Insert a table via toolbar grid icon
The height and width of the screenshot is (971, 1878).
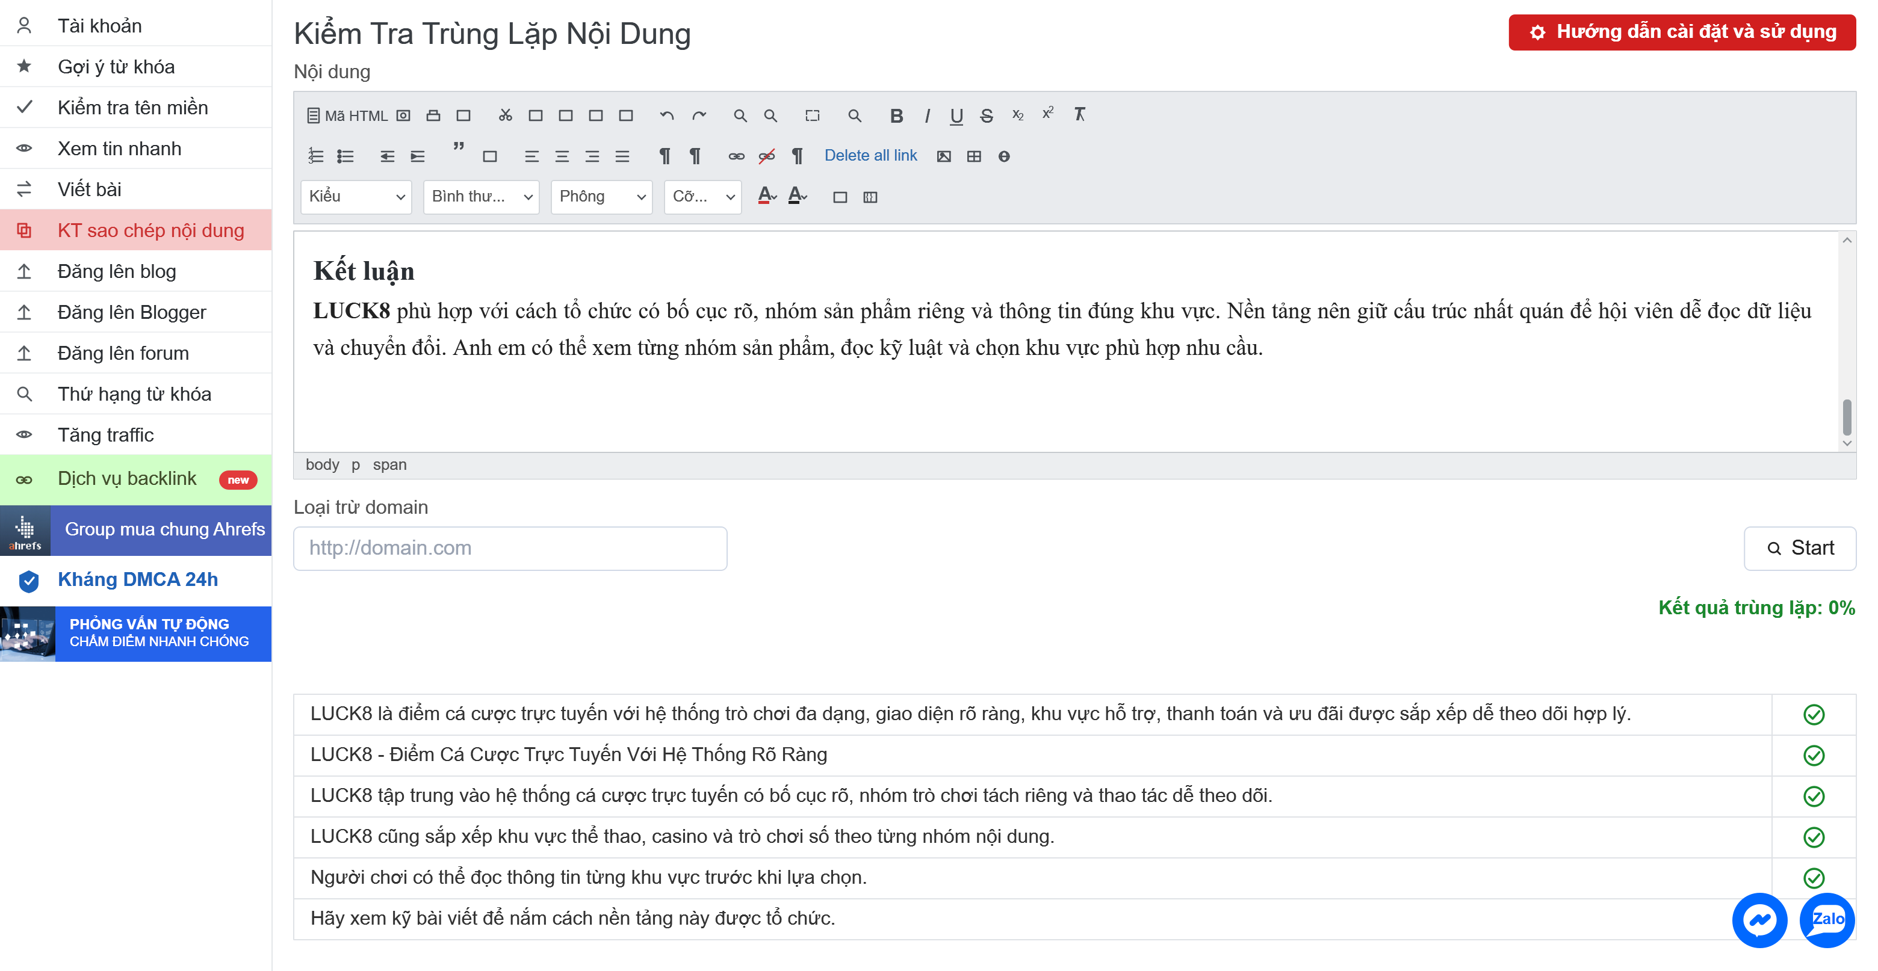(974, 156)
